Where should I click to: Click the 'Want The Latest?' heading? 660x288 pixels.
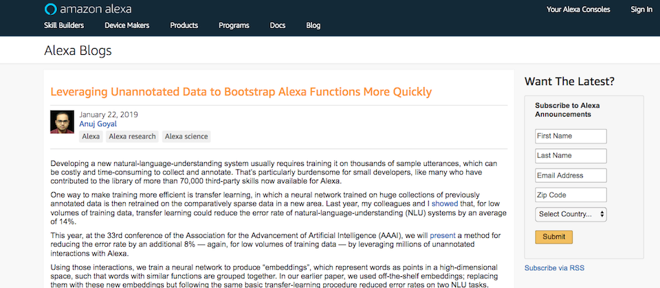[569, 82]
